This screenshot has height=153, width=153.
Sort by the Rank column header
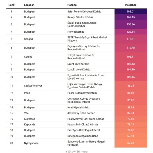click(x=11, y=5)
